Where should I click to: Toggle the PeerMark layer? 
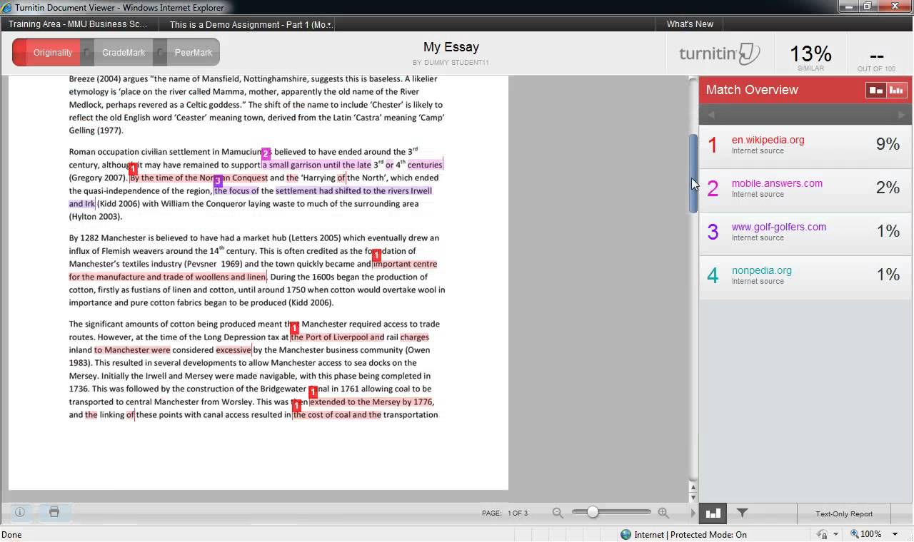tap(193, 53)
